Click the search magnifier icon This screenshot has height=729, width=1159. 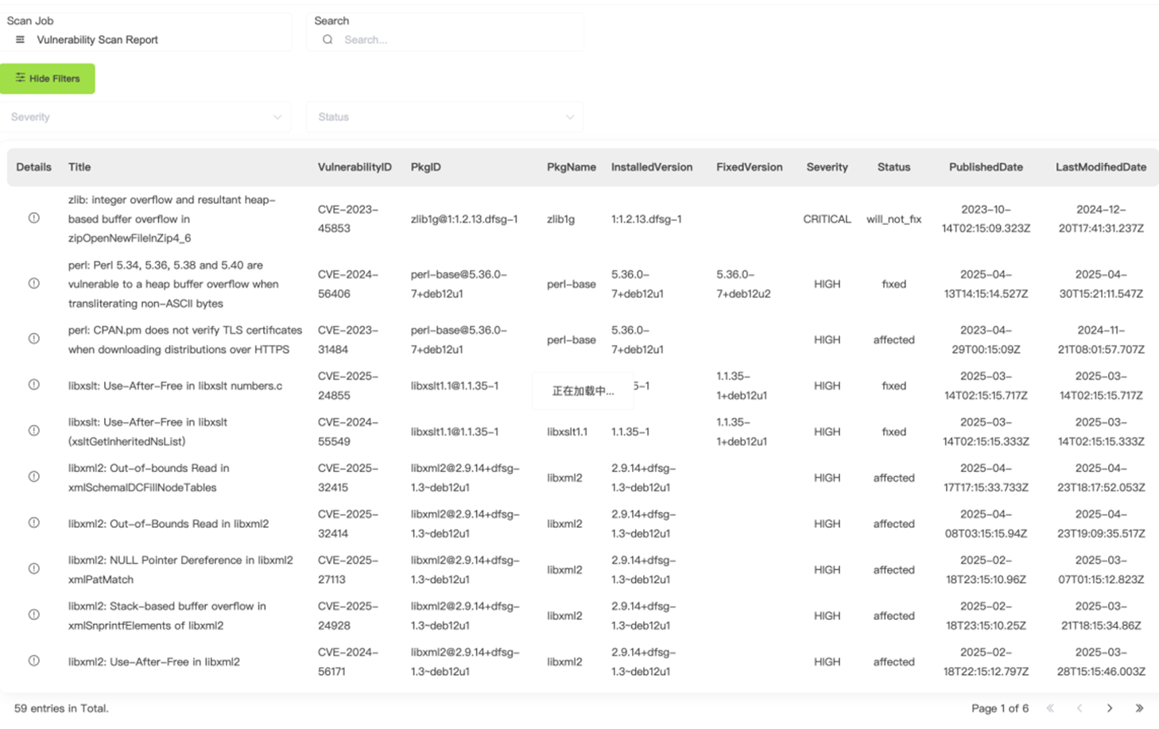coord(328,40)
